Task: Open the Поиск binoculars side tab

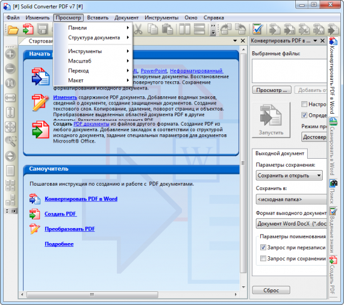Action: [x=333, y=192]
